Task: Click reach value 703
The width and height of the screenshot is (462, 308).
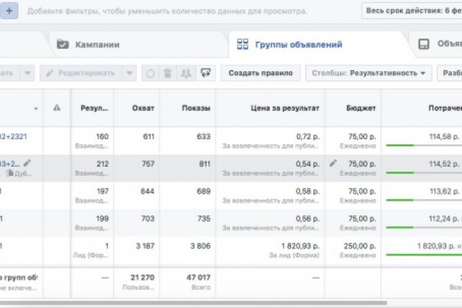Action: (x=148, y=219)
